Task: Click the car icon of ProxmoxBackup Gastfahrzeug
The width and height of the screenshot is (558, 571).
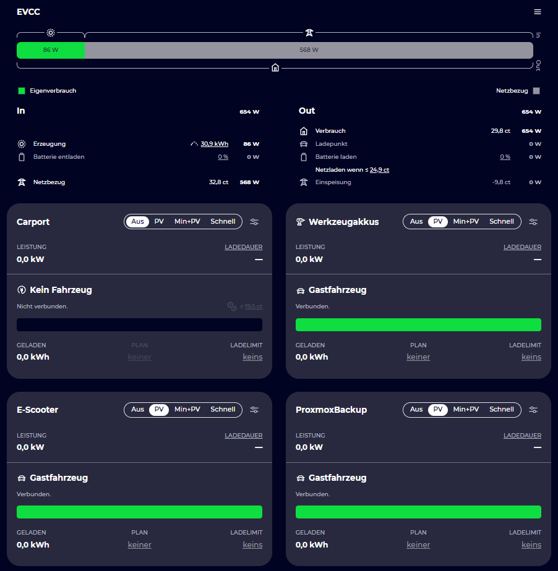Action: click(300, 478)
